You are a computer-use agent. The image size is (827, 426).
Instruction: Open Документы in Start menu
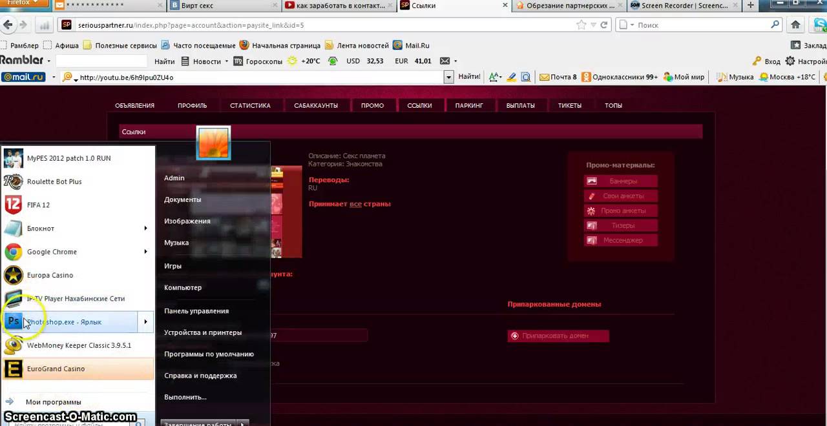point(183,199)
